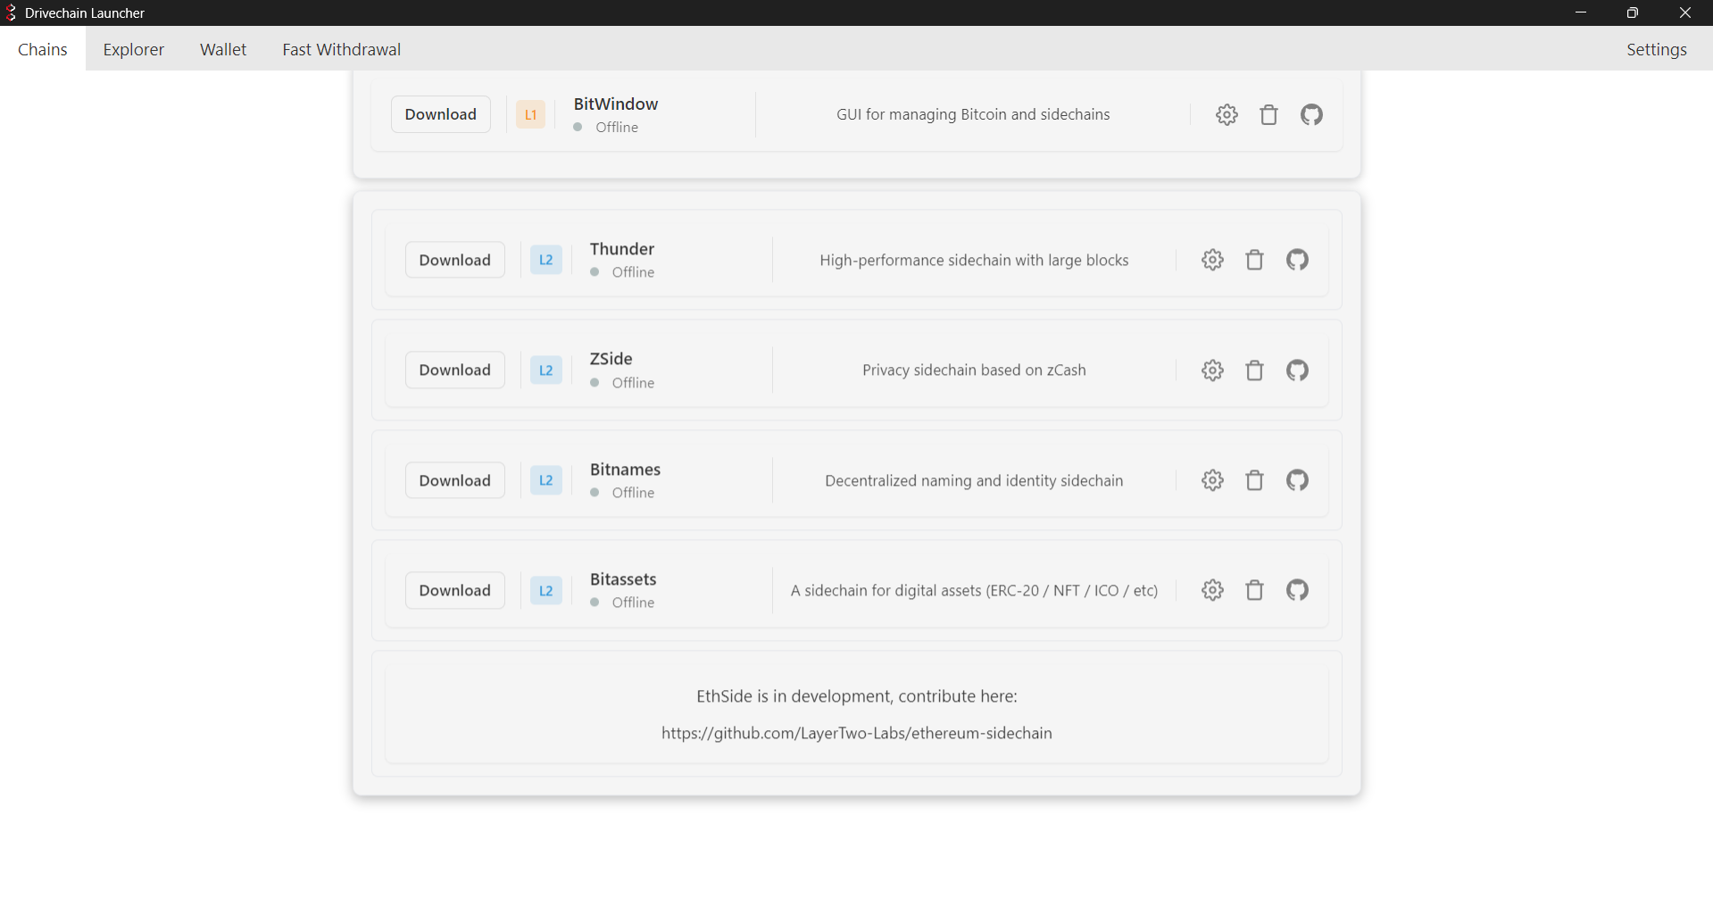The image size is (1713, 907).
Task: Click the BitWindow chain name
Action: 616,104
